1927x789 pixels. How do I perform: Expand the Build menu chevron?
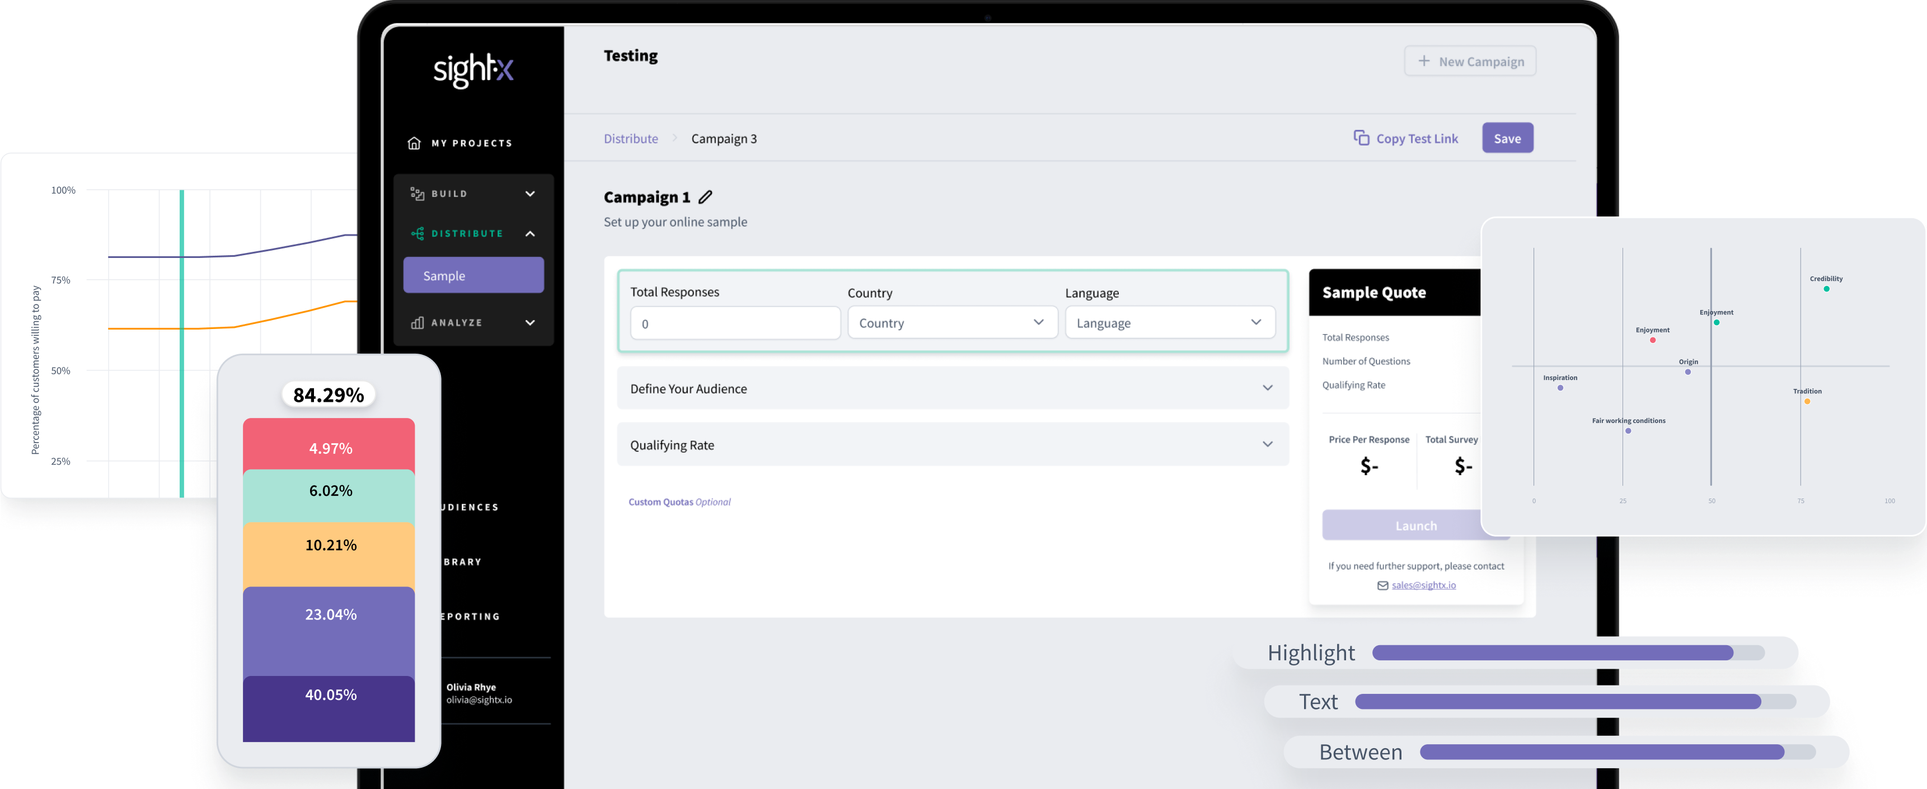pos(529,194)
